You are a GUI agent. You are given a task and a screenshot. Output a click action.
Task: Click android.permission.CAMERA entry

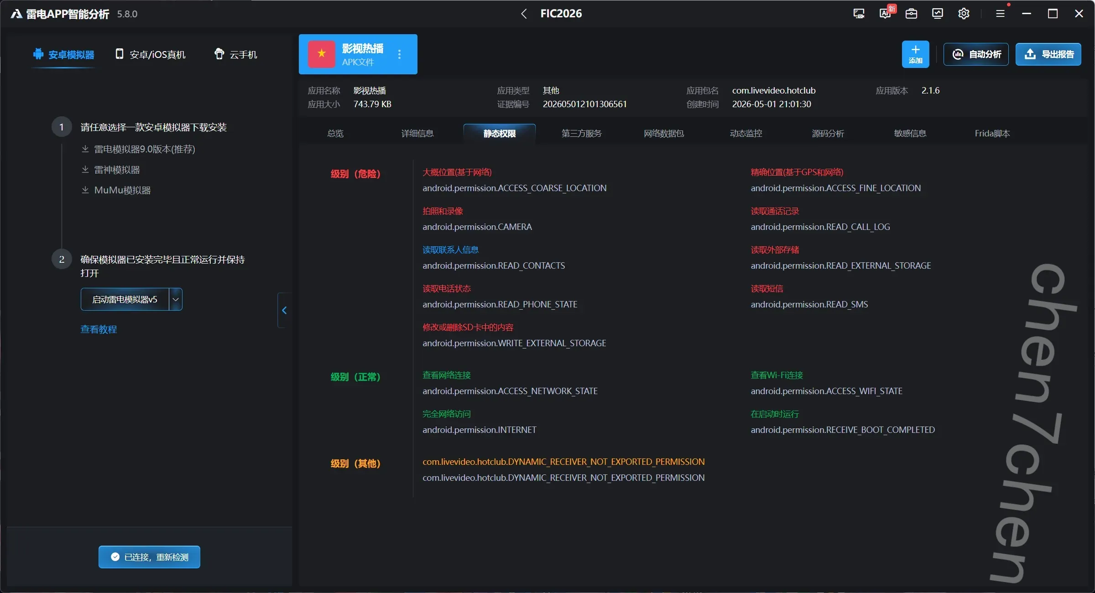coord(477,227)
